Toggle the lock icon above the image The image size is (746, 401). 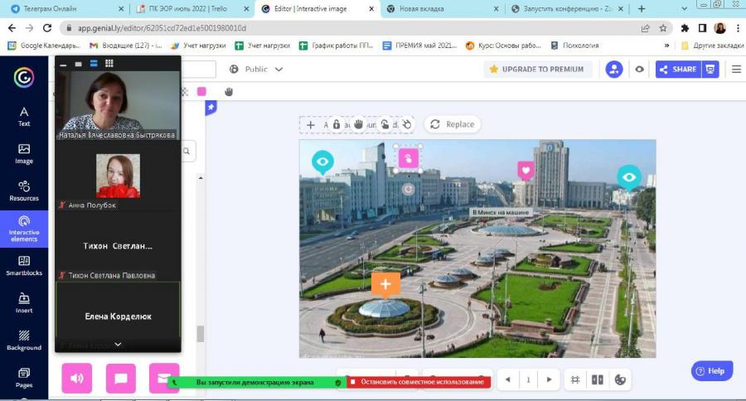click(337, 124)
